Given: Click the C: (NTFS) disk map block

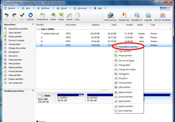Looking at the screenshot, I should click(x=71, y=98).
